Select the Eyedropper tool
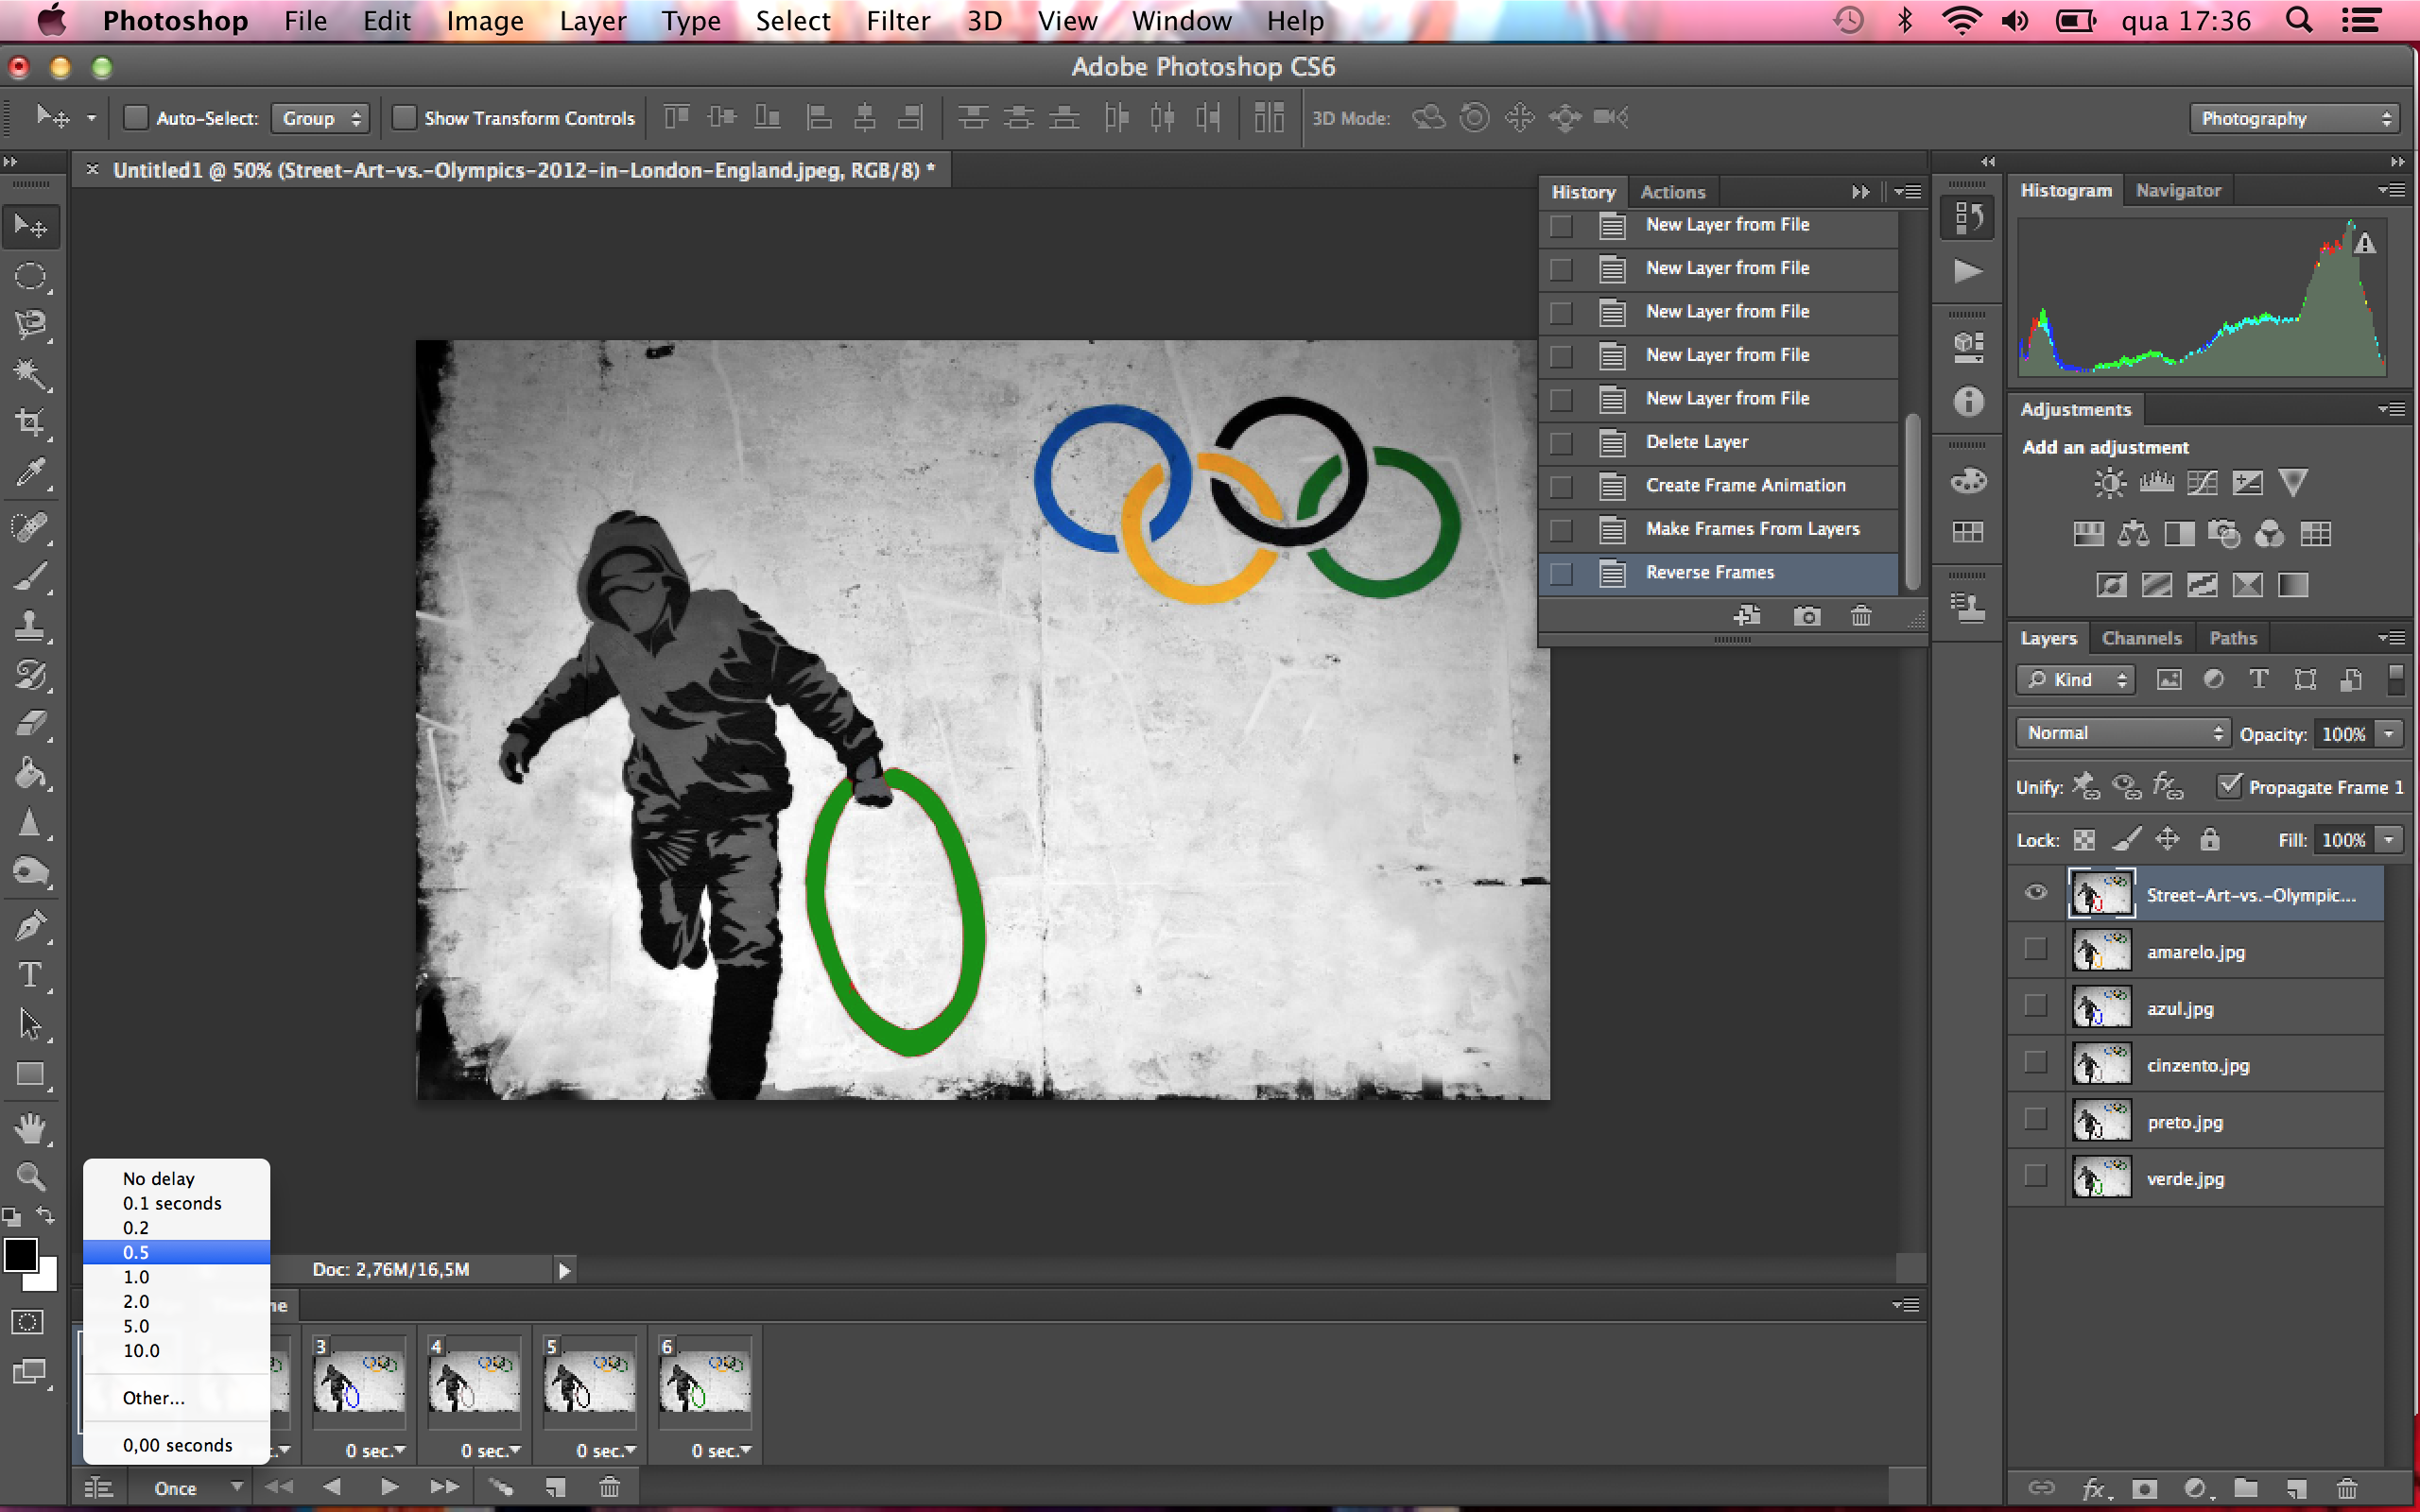This screenshot has width=2420, height=1512. point(30,472)
